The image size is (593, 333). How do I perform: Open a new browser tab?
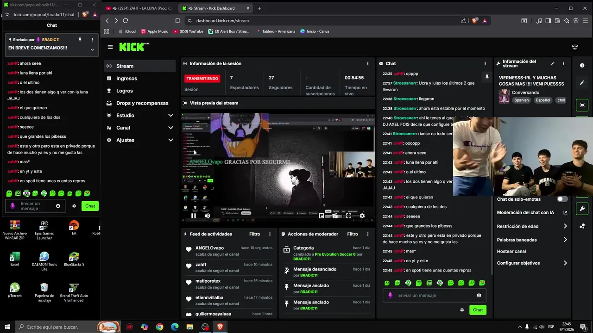(259, 8)
